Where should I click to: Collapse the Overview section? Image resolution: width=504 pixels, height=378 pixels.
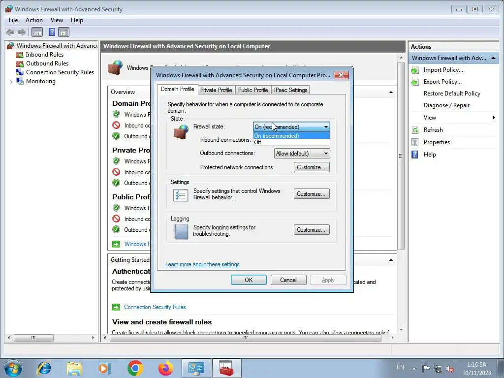pyautogui.click(x=391, y=92)
